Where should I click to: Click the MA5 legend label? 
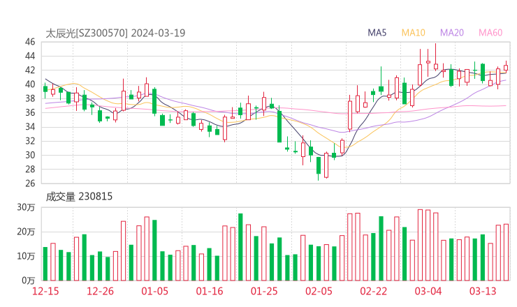click(x=377, y=33)
